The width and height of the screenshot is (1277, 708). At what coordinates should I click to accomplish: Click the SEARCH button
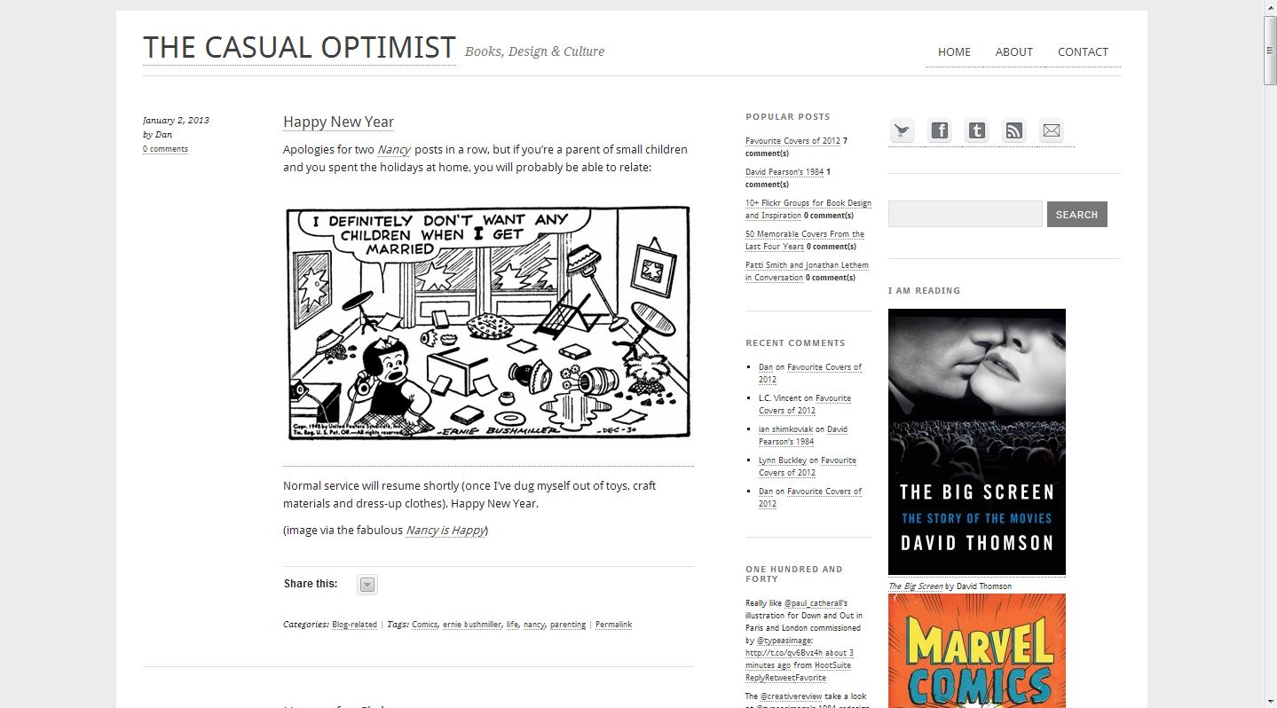point(1076,214)
